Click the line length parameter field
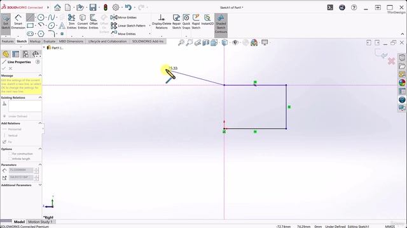 pyautogui.click(x=21, y=170)
